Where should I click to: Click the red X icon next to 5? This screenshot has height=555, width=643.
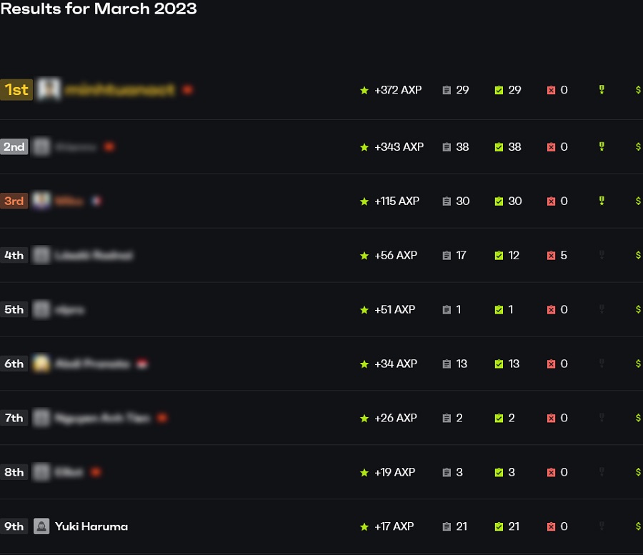tap(551, 256)
